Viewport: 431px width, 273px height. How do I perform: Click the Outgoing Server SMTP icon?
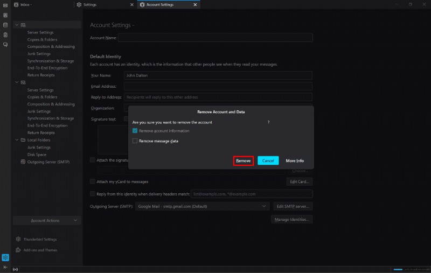point(23,162)
